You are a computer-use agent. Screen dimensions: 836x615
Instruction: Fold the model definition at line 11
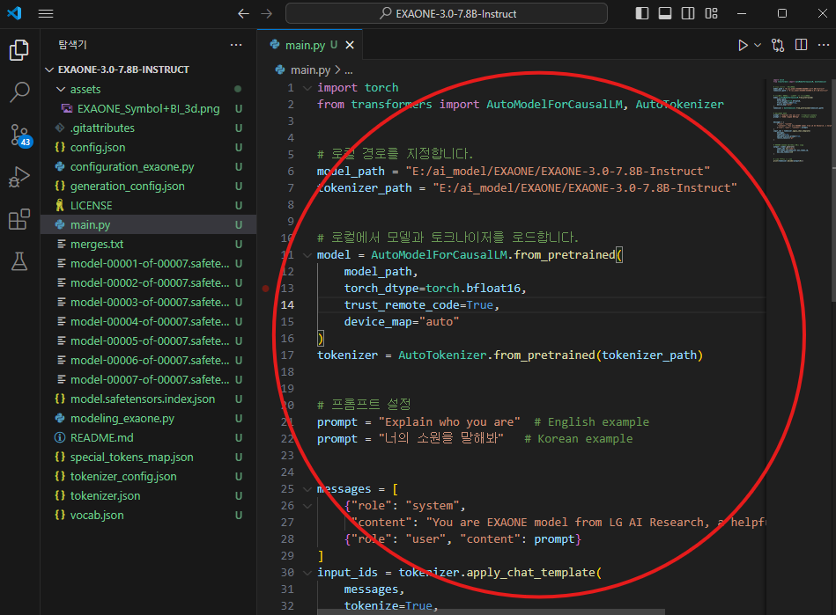coord(307,255)
